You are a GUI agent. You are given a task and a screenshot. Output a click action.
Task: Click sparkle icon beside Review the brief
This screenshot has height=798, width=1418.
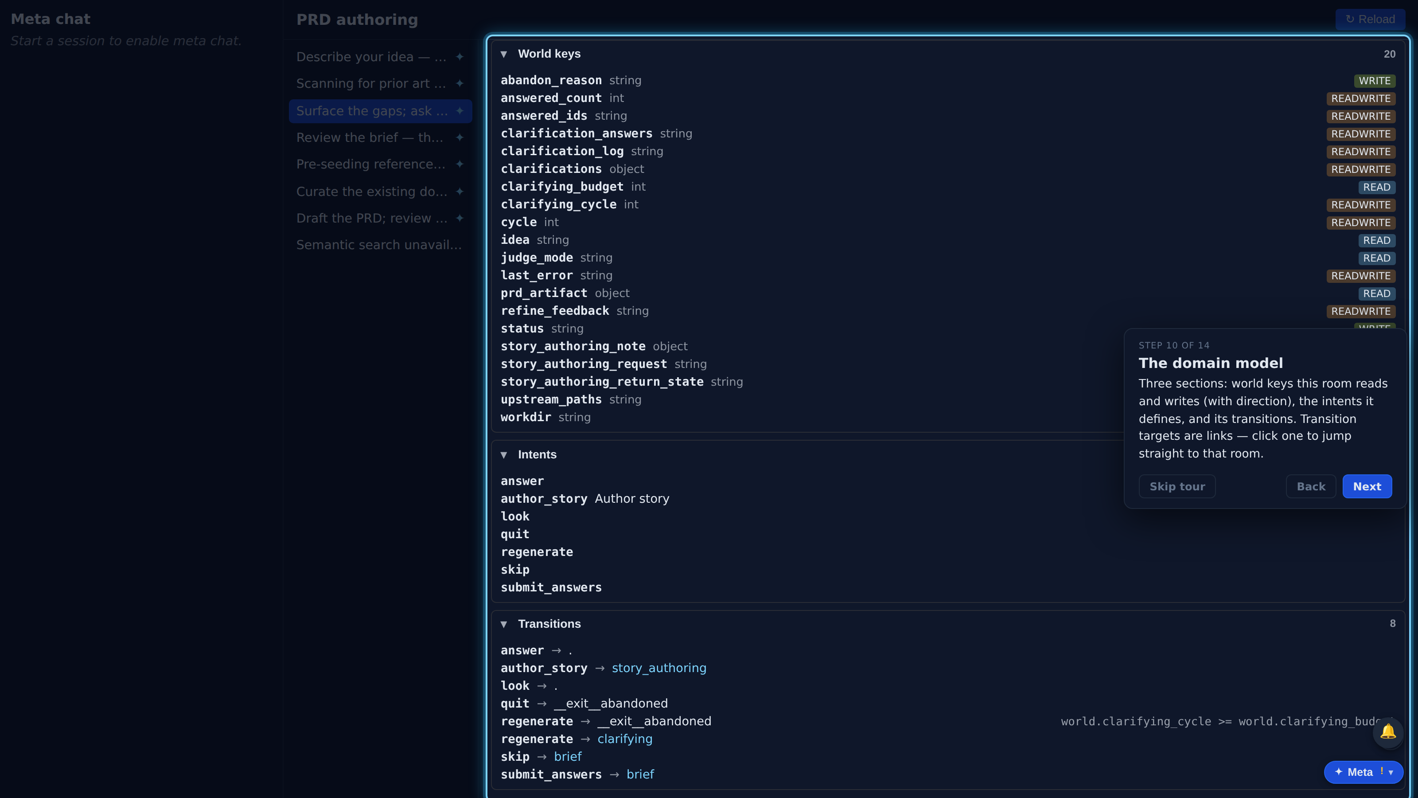pos(460,137)
